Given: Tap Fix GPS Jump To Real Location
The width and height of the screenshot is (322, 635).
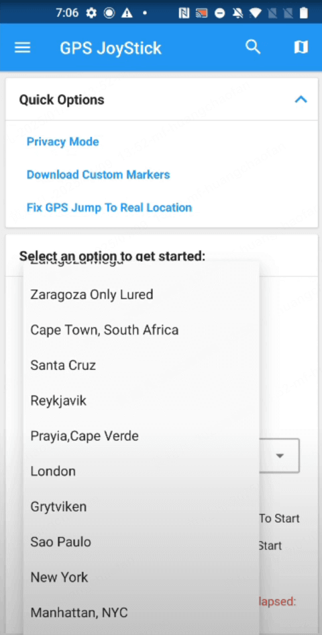Looking at the screenshot, I should [x=109, y=208].
